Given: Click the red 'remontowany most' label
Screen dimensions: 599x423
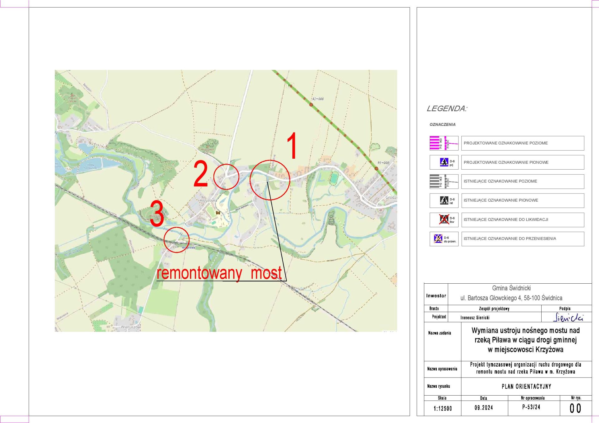Looking at the screenshot, I should tap(219, 273).
